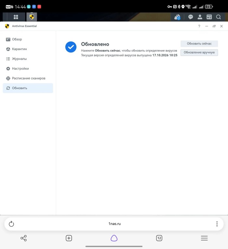Open help with the question mark icon
Viewport: 228px width, 249px height.
199,26
